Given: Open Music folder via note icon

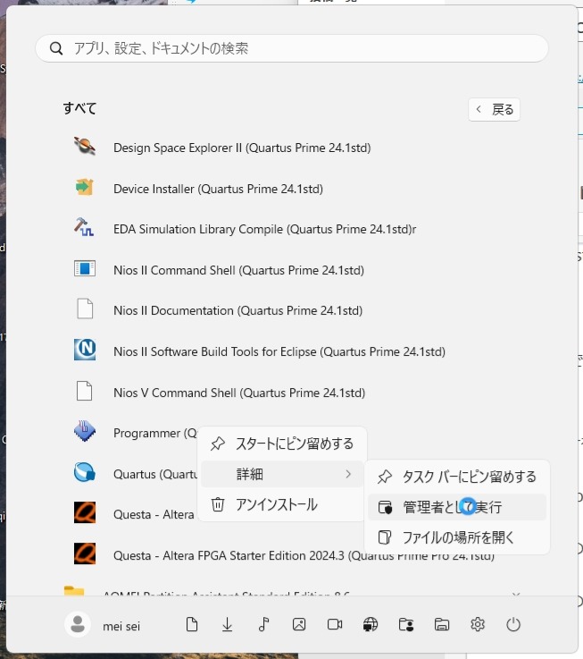Looking at the screenshot, I should [x=263, y=624].
